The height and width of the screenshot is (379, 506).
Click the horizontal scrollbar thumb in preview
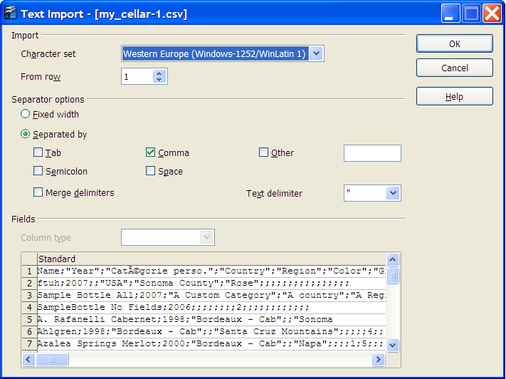click(x=52, y=360)
